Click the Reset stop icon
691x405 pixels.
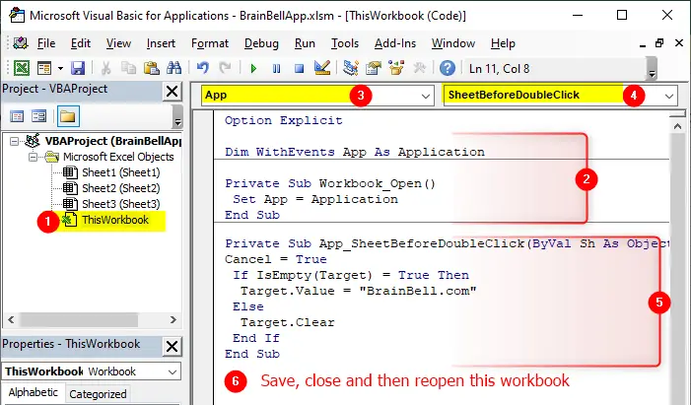point(300,68)
